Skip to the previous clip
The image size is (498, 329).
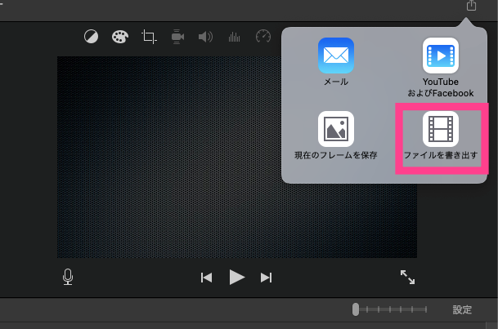click(x=207, y=278)
